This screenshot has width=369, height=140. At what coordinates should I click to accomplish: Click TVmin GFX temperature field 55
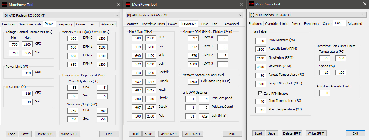pyautogui.click(x=73, y=88)
